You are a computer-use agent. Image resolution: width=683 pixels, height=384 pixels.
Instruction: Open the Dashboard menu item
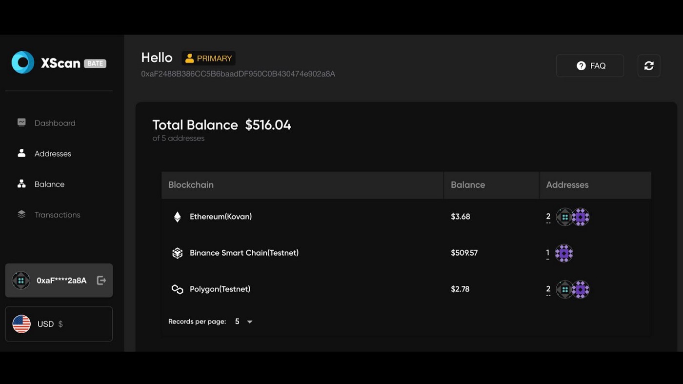pos(55,123)
